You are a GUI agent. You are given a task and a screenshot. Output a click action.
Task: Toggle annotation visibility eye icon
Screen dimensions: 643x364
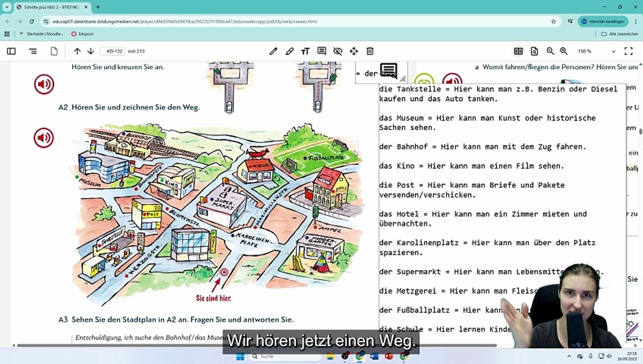point(338,51)
